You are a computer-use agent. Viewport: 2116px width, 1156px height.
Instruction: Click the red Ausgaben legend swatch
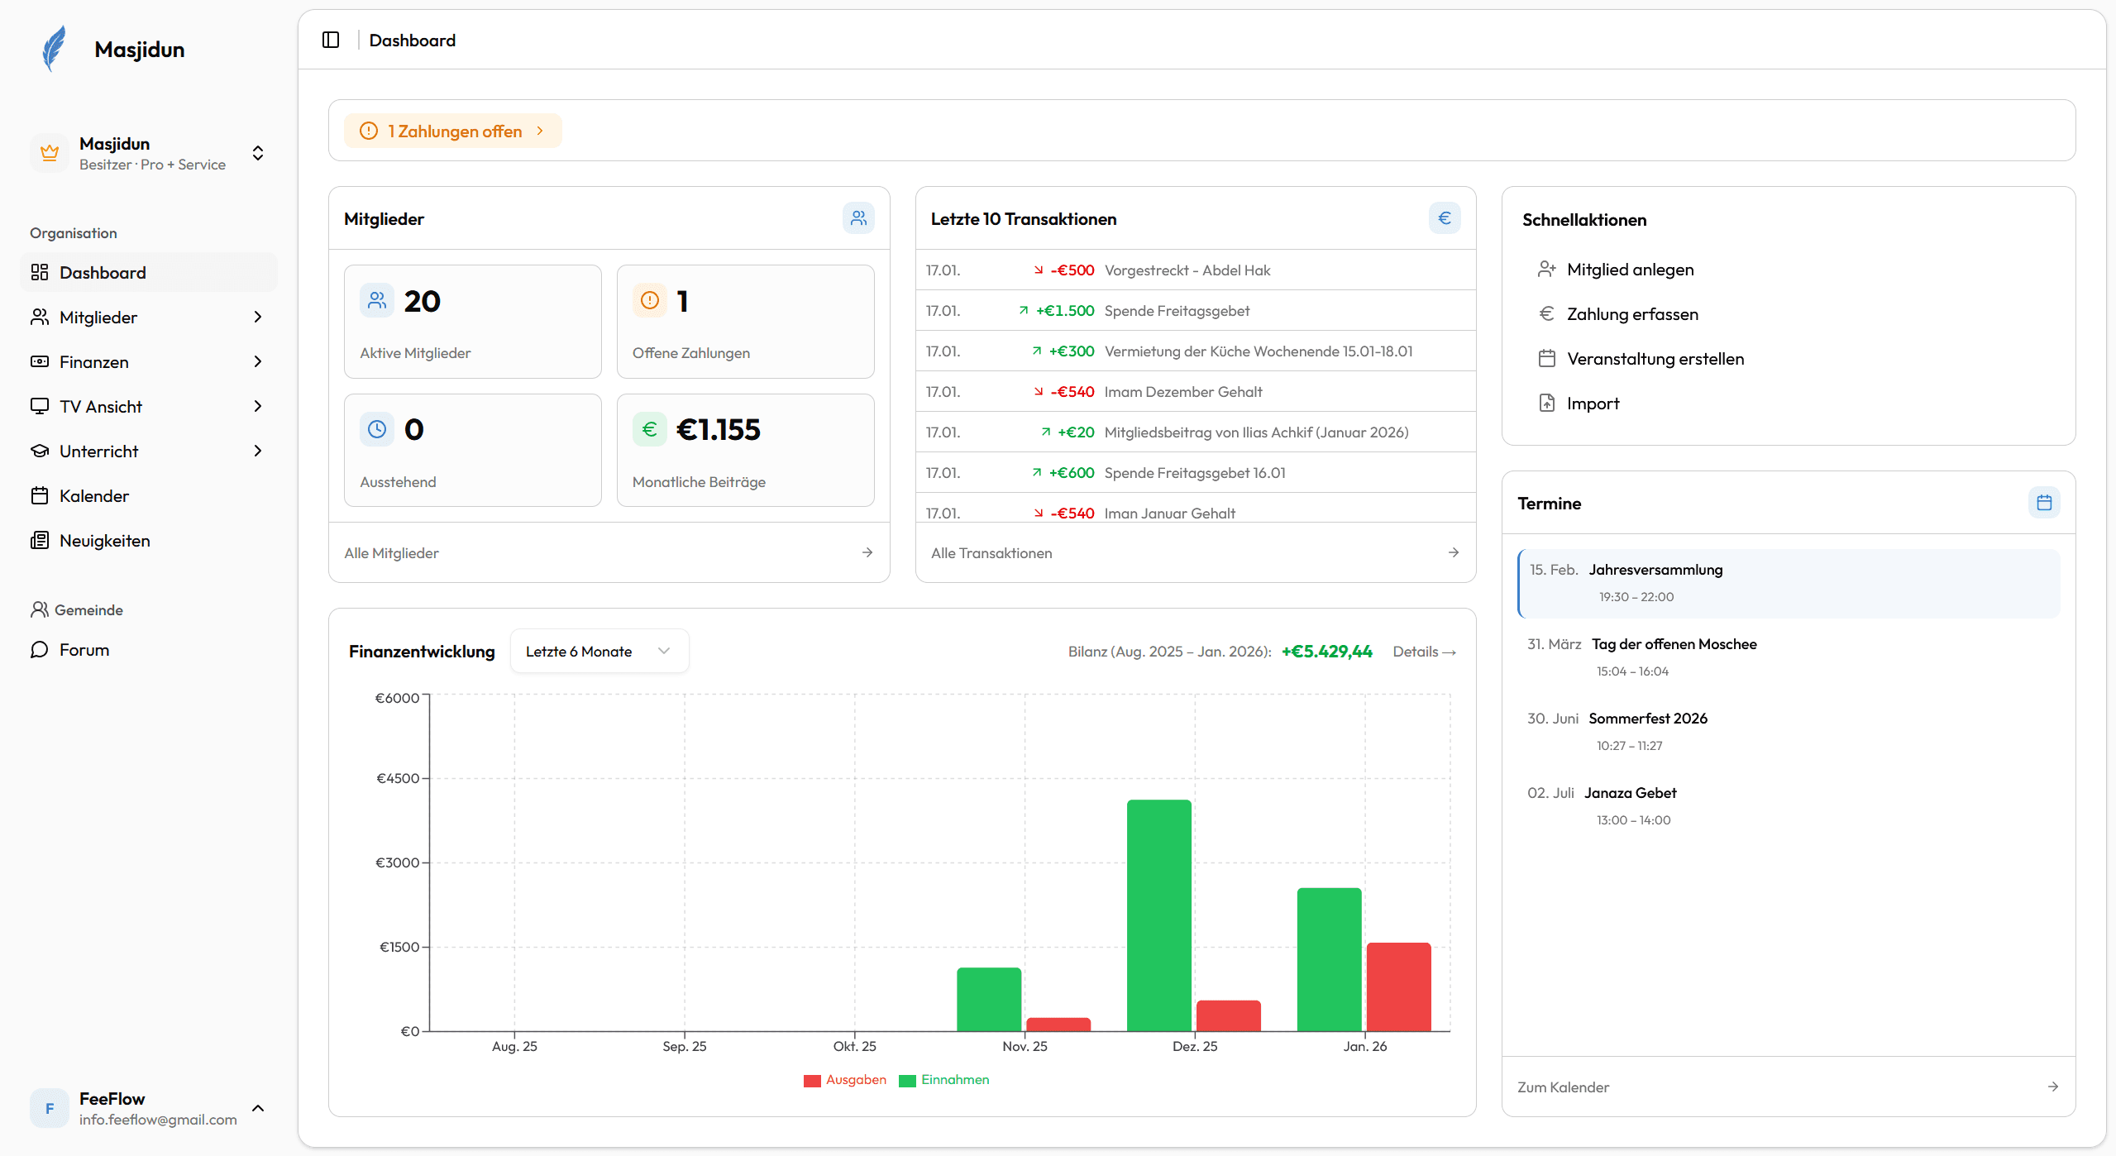[811, 1079]
